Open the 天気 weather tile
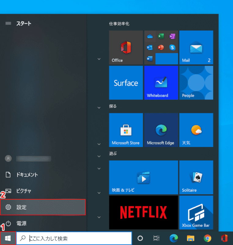Viewport: 233px width, 245px height. pyautogui.click(x=196, y=130)
